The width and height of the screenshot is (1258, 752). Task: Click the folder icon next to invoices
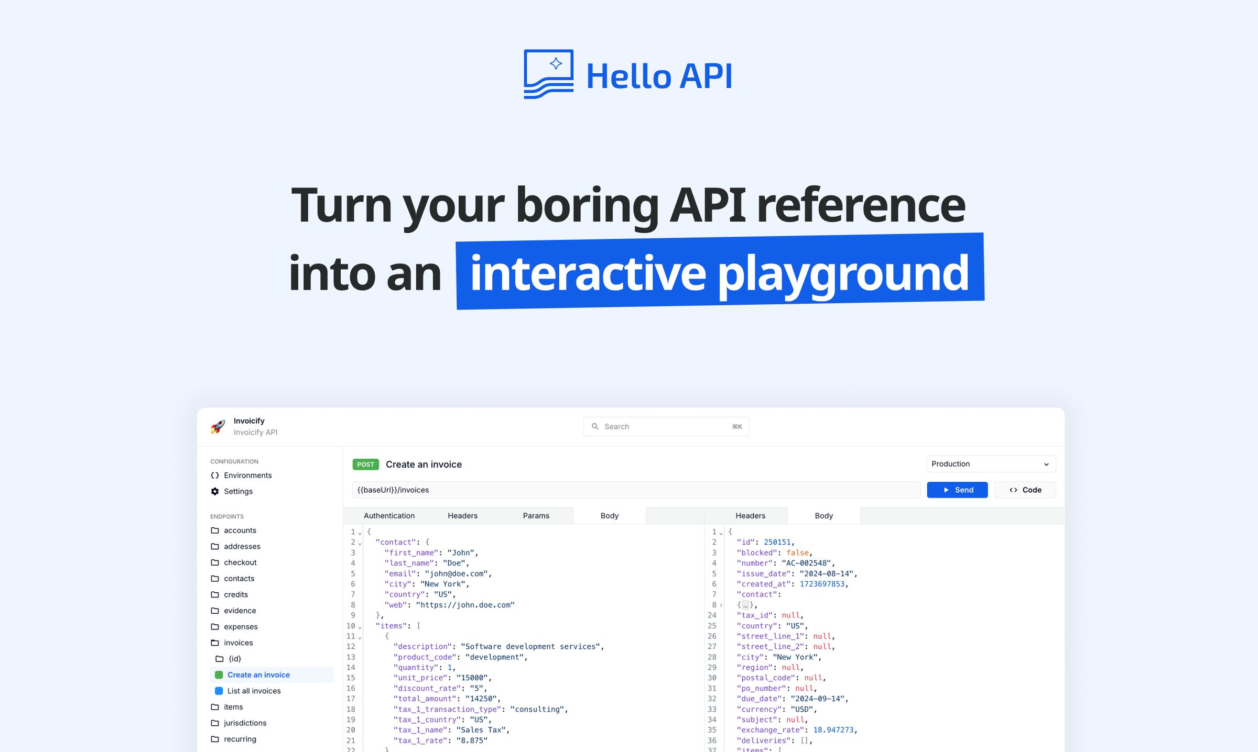point(215,643)
